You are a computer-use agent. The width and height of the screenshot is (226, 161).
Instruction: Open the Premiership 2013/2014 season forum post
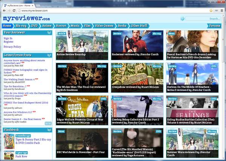[x=27, y=95]
